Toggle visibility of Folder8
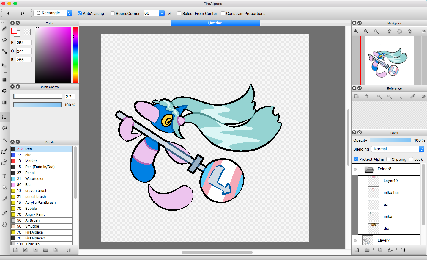 [x=355, y=169]
